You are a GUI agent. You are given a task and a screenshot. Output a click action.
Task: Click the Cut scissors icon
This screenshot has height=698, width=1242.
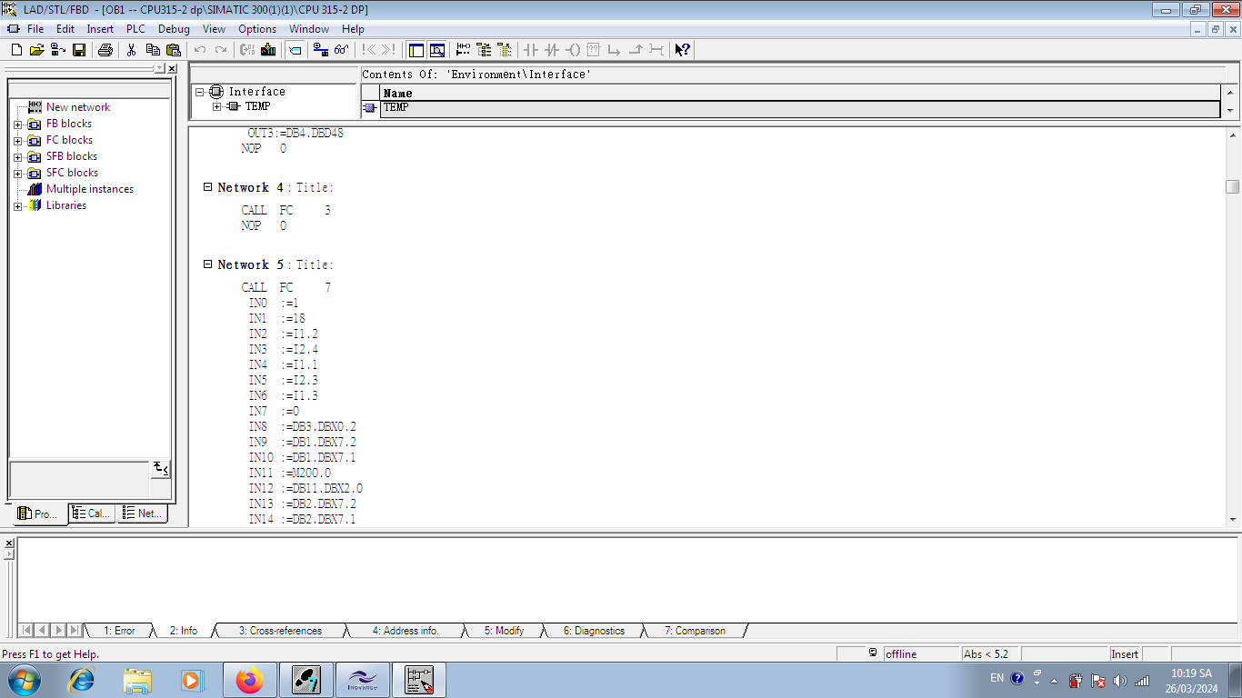point(132,50)
